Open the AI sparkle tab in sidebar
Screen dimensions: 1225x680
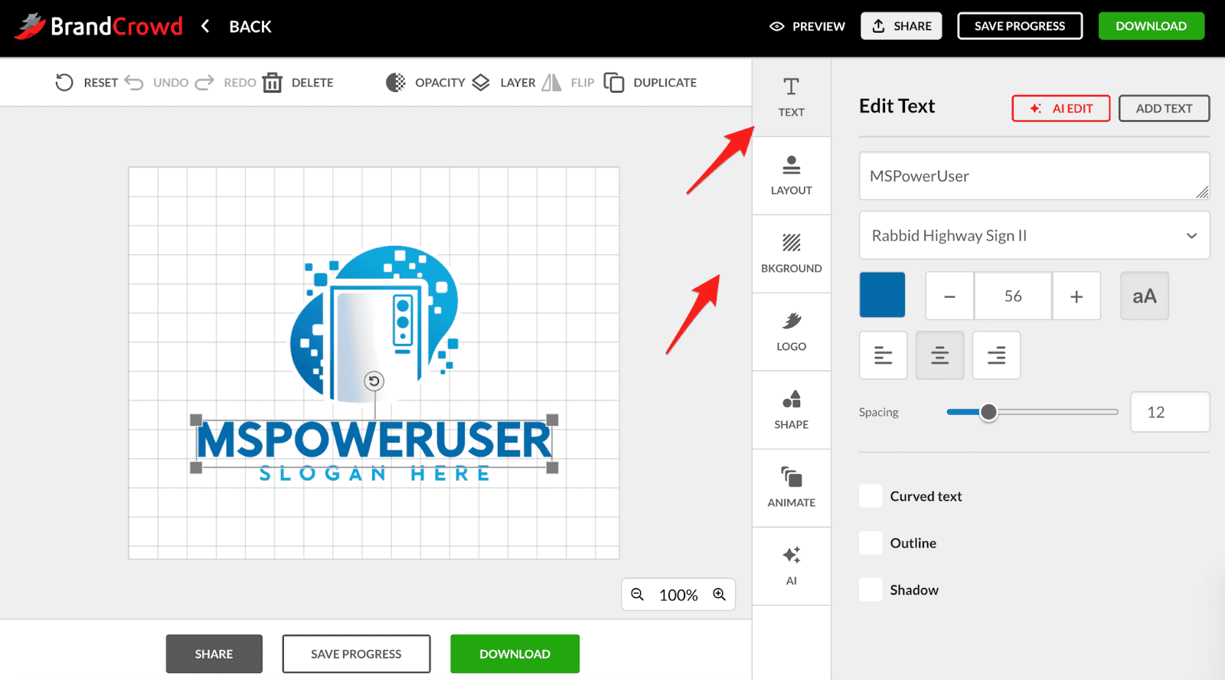click(792, 566)
